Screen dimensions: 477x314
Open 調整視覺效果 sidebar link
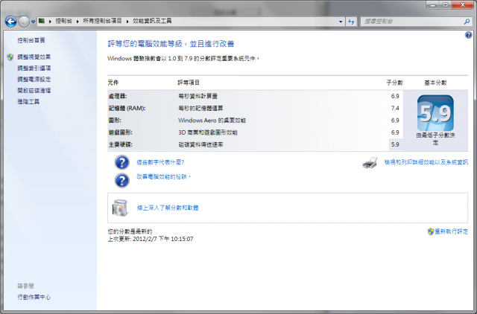click(x=34, y=57)
